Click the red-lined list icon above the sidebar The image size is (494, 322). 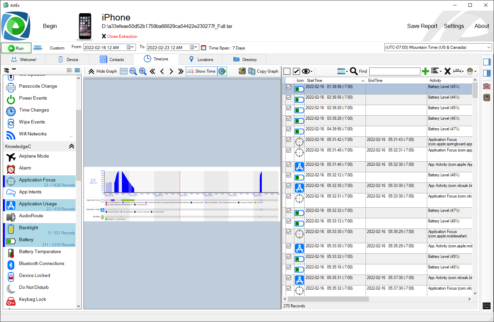(70, 70)
